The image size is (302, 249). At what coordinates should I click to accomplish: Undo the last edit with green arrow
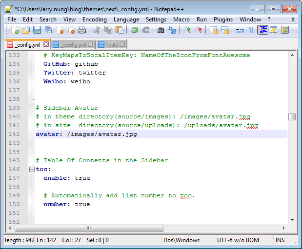tap(135, 30)
